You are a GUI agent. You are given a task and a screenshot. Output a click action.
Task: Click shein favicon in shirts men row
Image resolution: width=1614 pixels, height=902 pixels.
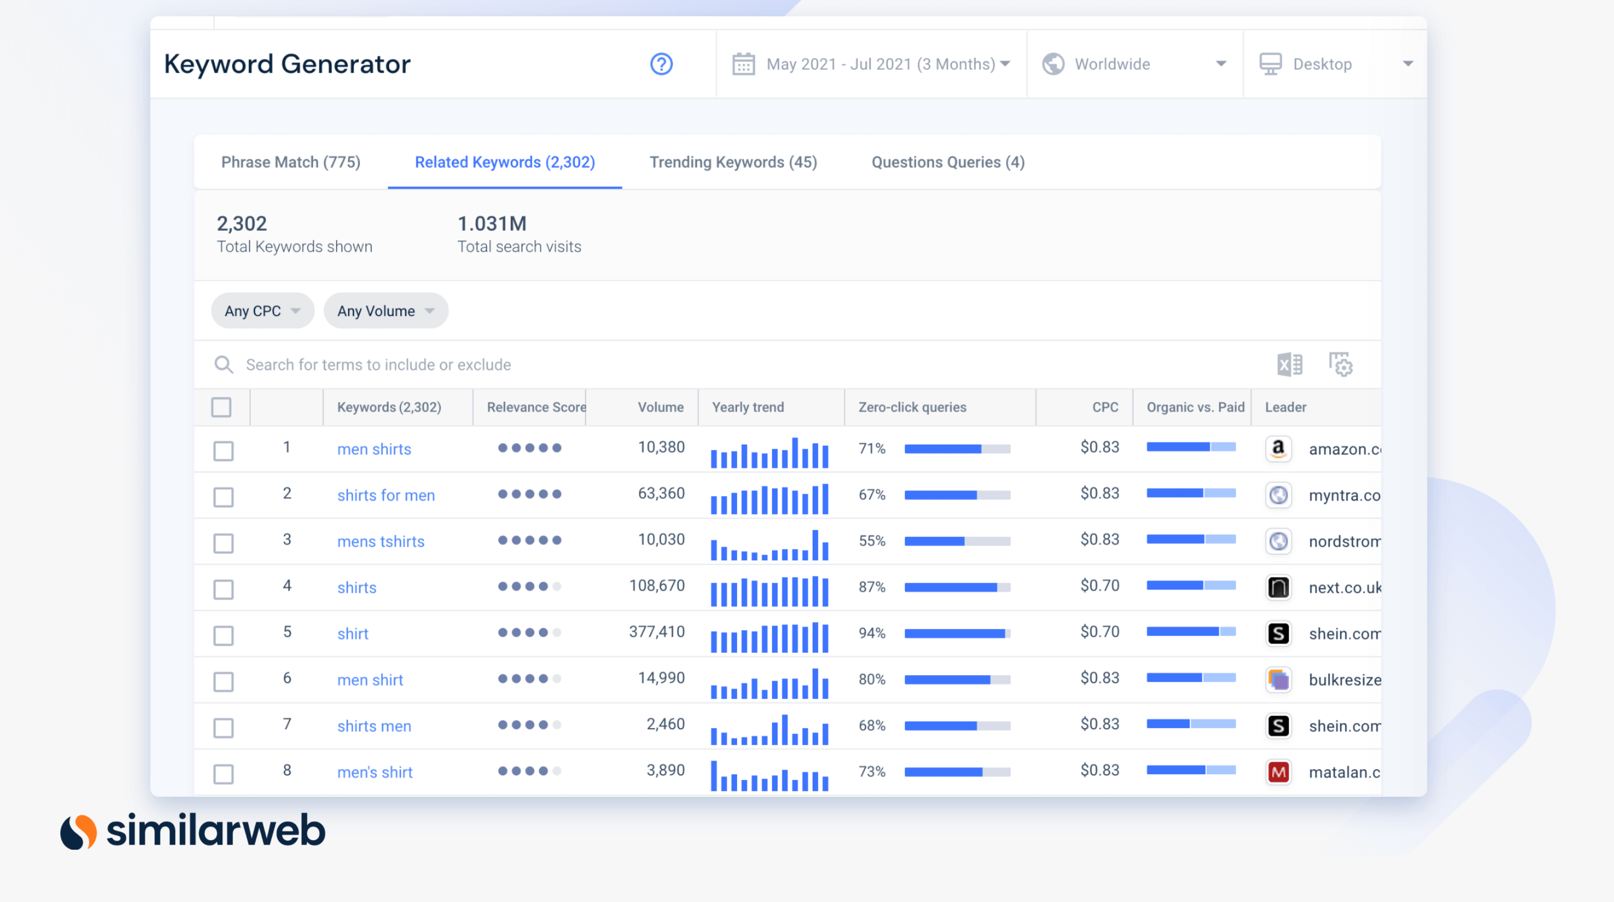(x=1278, y=725)
